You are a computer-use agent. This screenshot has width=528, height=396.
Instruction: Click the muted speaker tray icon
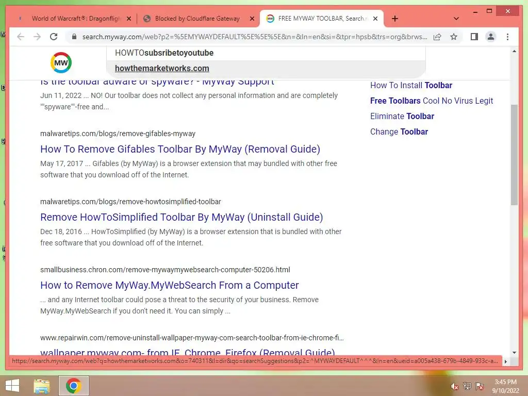click(x=455, y=387)
